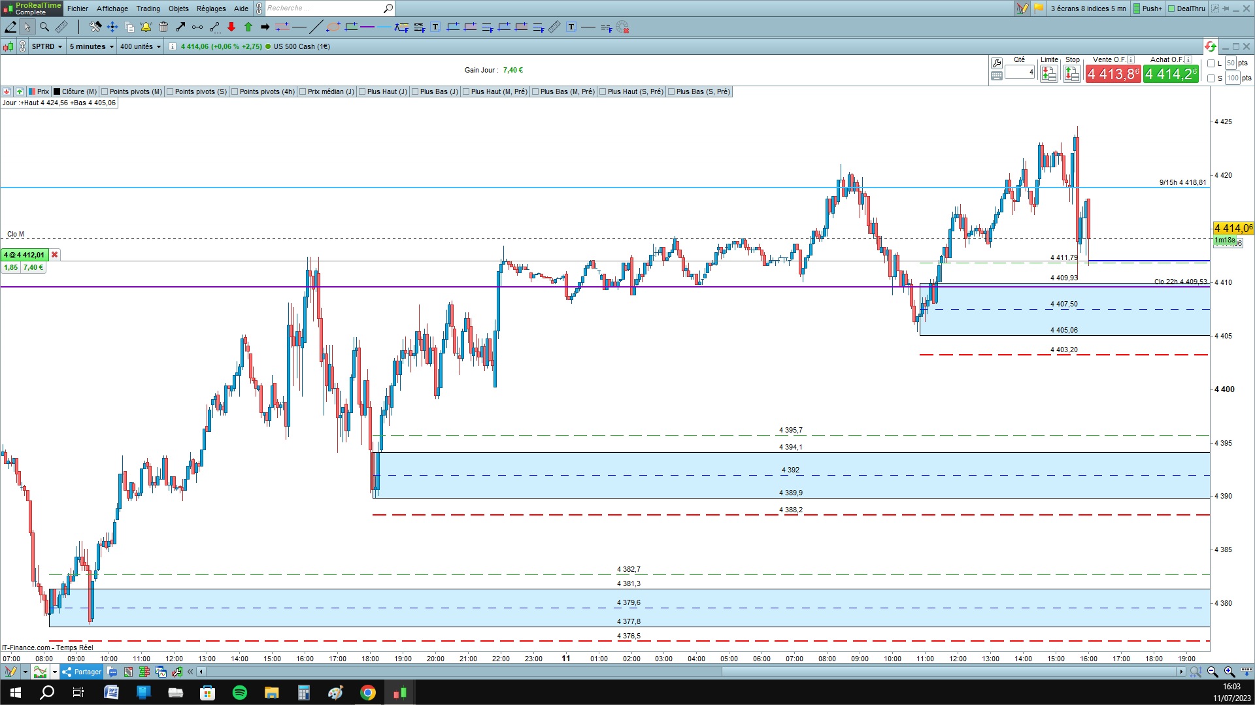Open the Trading menu

pos(148,8)
